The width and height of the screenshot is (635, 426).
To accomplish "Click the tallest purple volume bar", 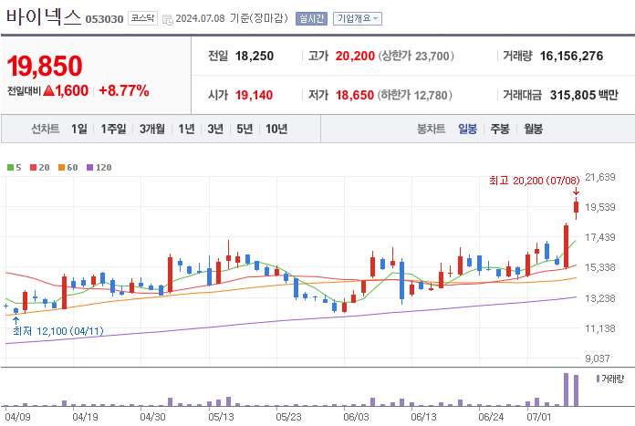I will [x=567, y=390].
